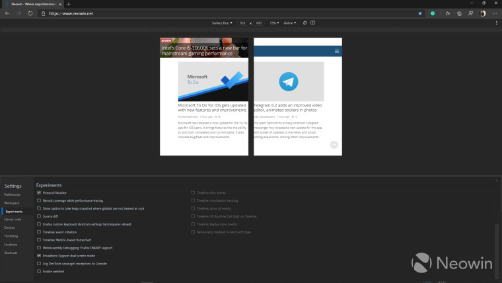The height and width of the screenshot is (283, 502).
Task: Rotate the emulated device orientation
Action: pos(305,22)
